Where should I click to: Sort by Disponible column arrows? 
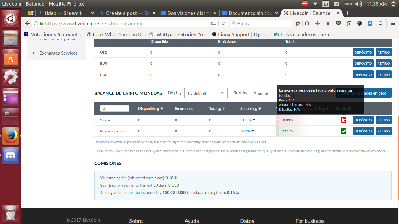click(160, 108)
